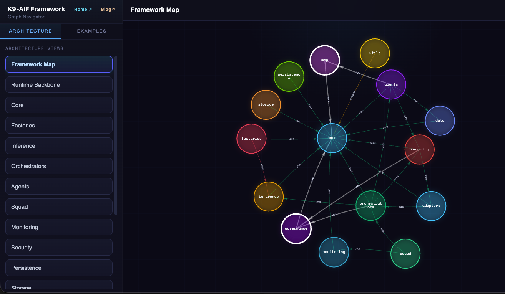Image resolution: width=505 pixels, height=294 pixels.
Task: Select the Framework Map view
Action: (x=59, y=64)
